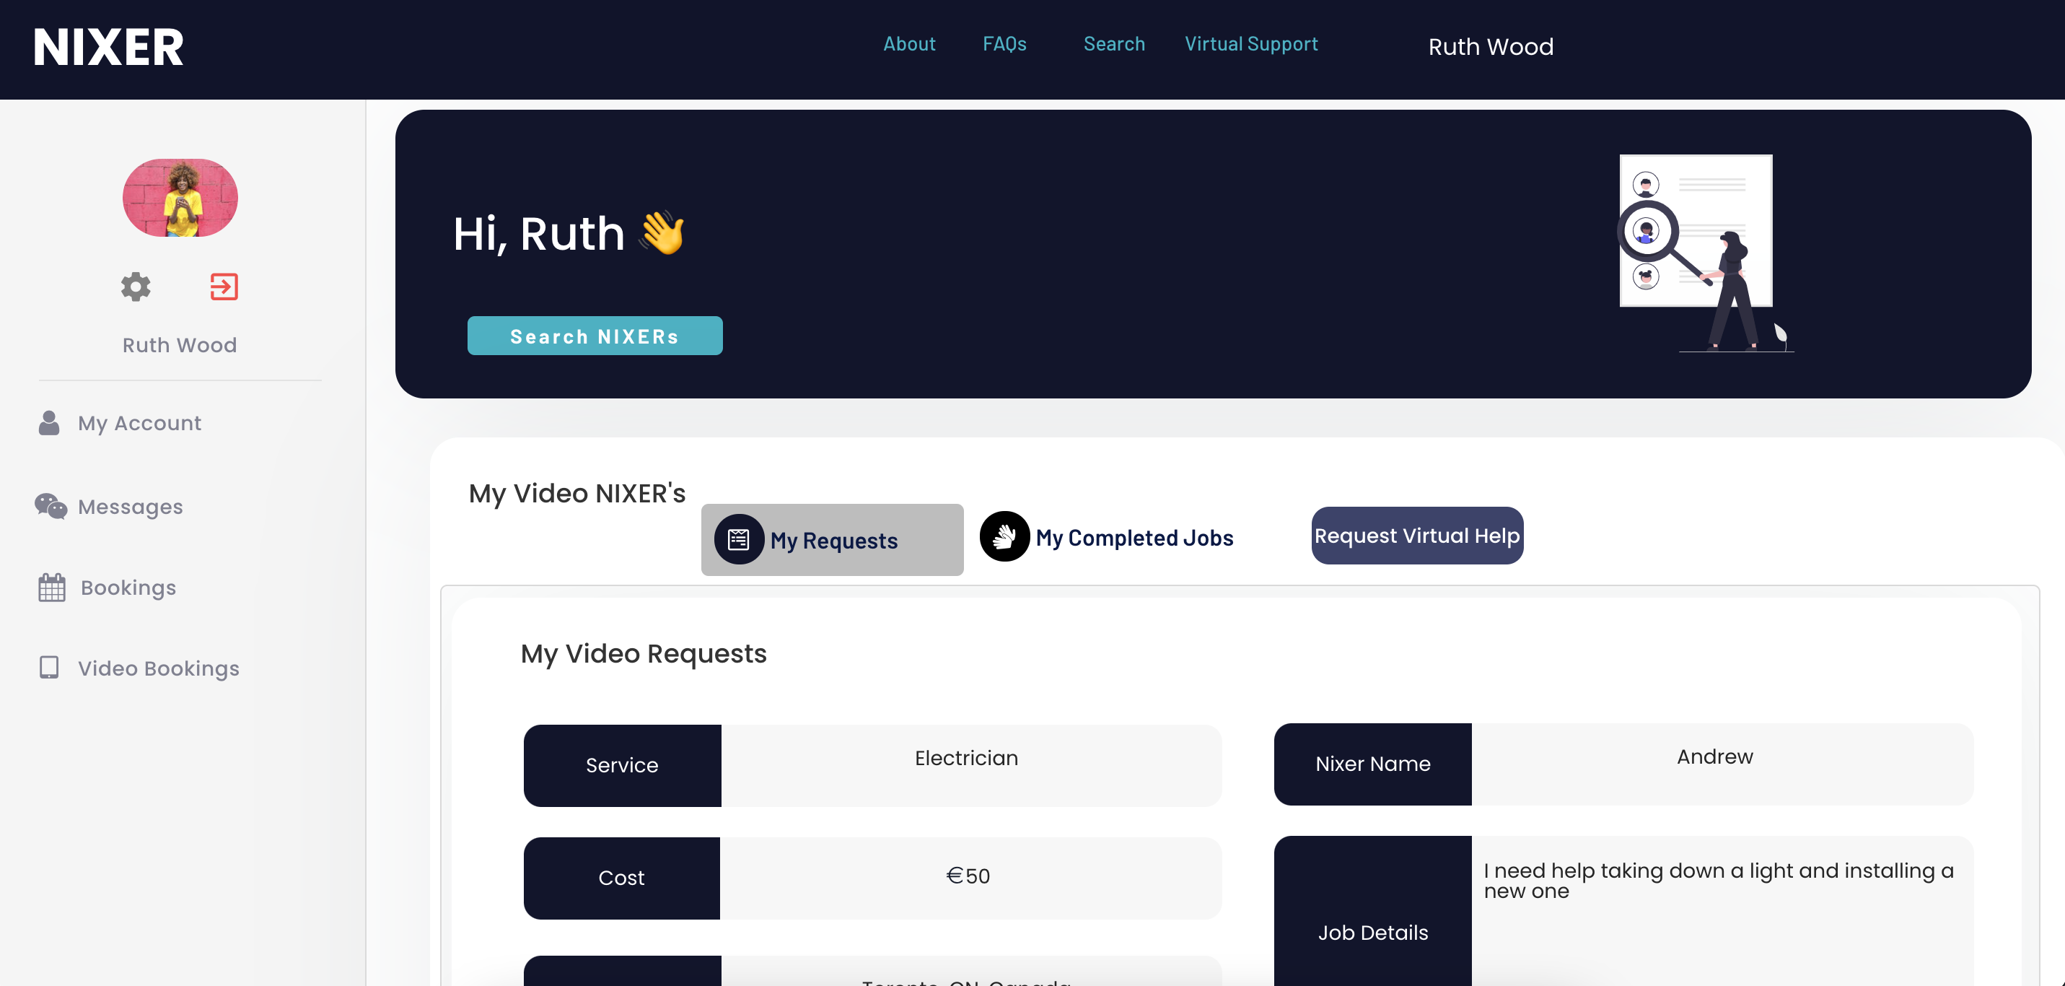Open Search in the top navigation
This screenshot has width=2065, height=986.
[x=1113, y=44]
